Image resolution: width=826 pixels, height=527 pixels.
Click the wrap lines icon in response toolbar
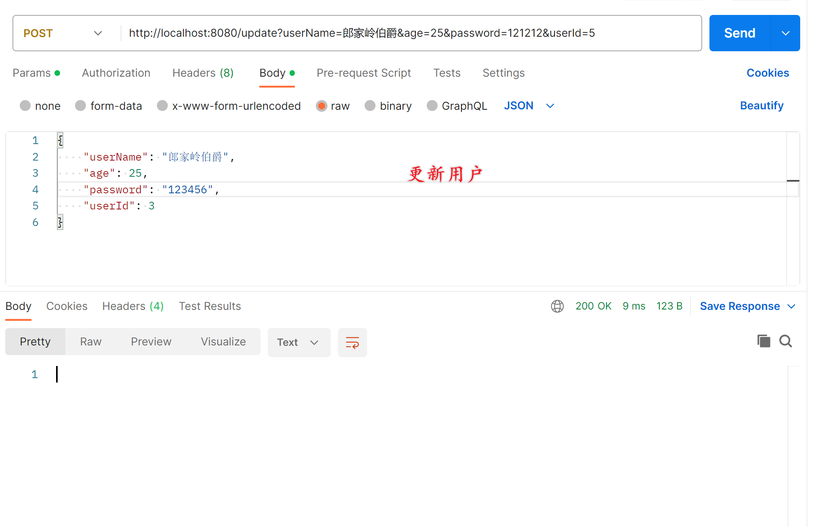tap(352, 343)
